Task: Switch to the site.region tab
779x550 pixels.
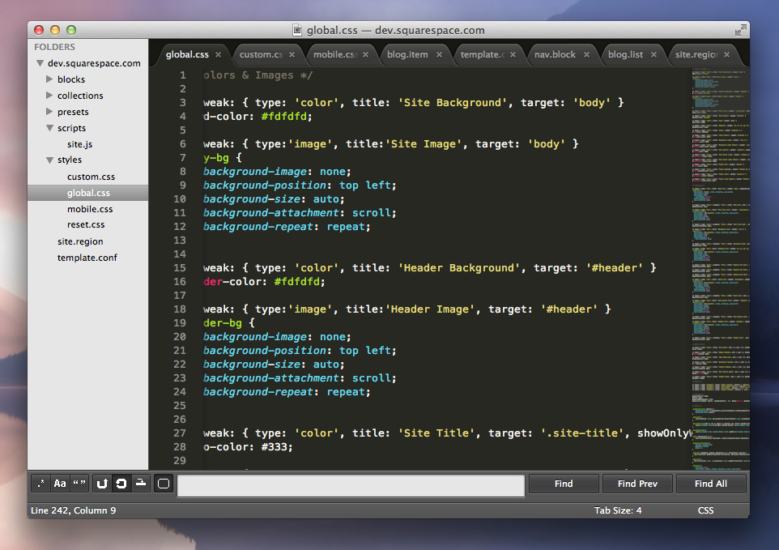Action: (x=696, y=54)
